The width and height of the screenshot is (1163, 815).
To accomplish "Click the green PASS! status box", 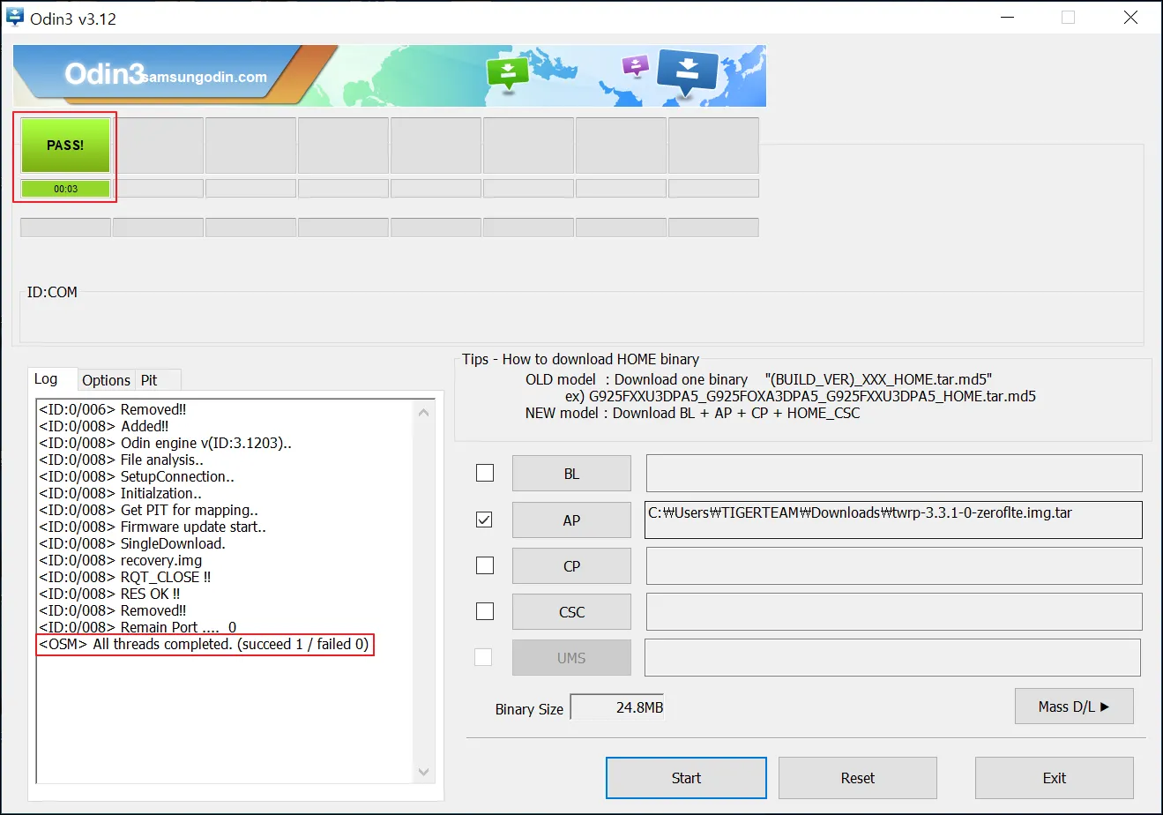I will [65, 146].
